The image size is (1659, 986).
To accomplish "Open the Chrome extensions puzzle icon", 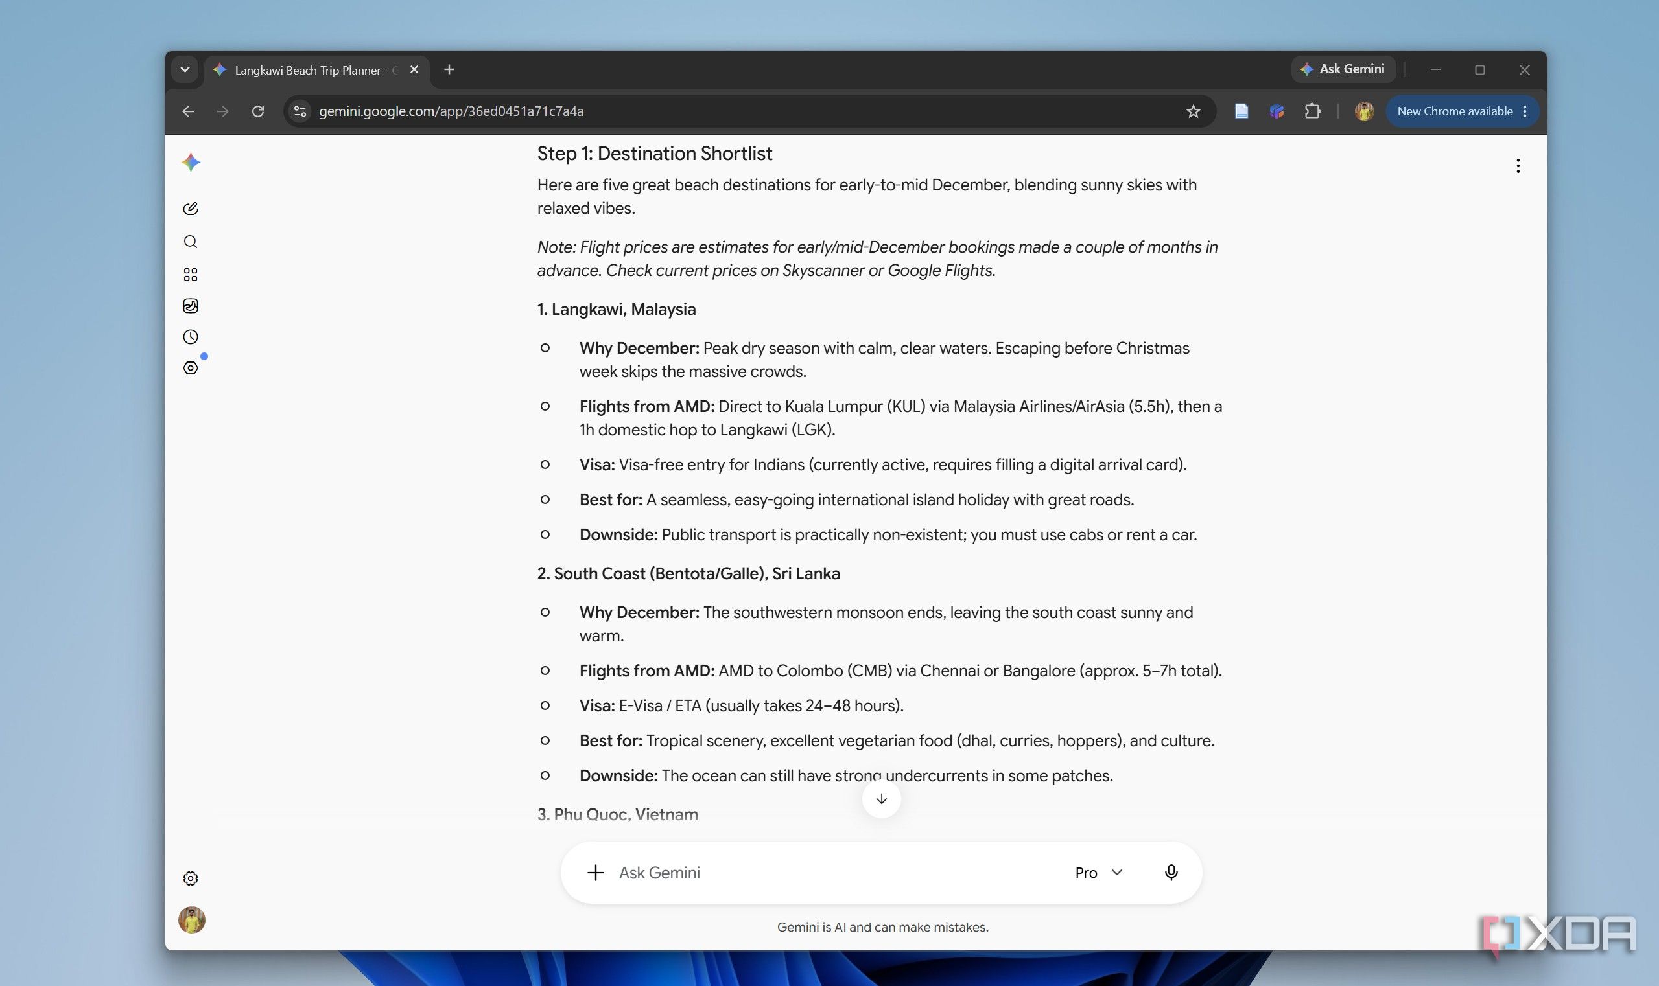I will coord(1312,111).
